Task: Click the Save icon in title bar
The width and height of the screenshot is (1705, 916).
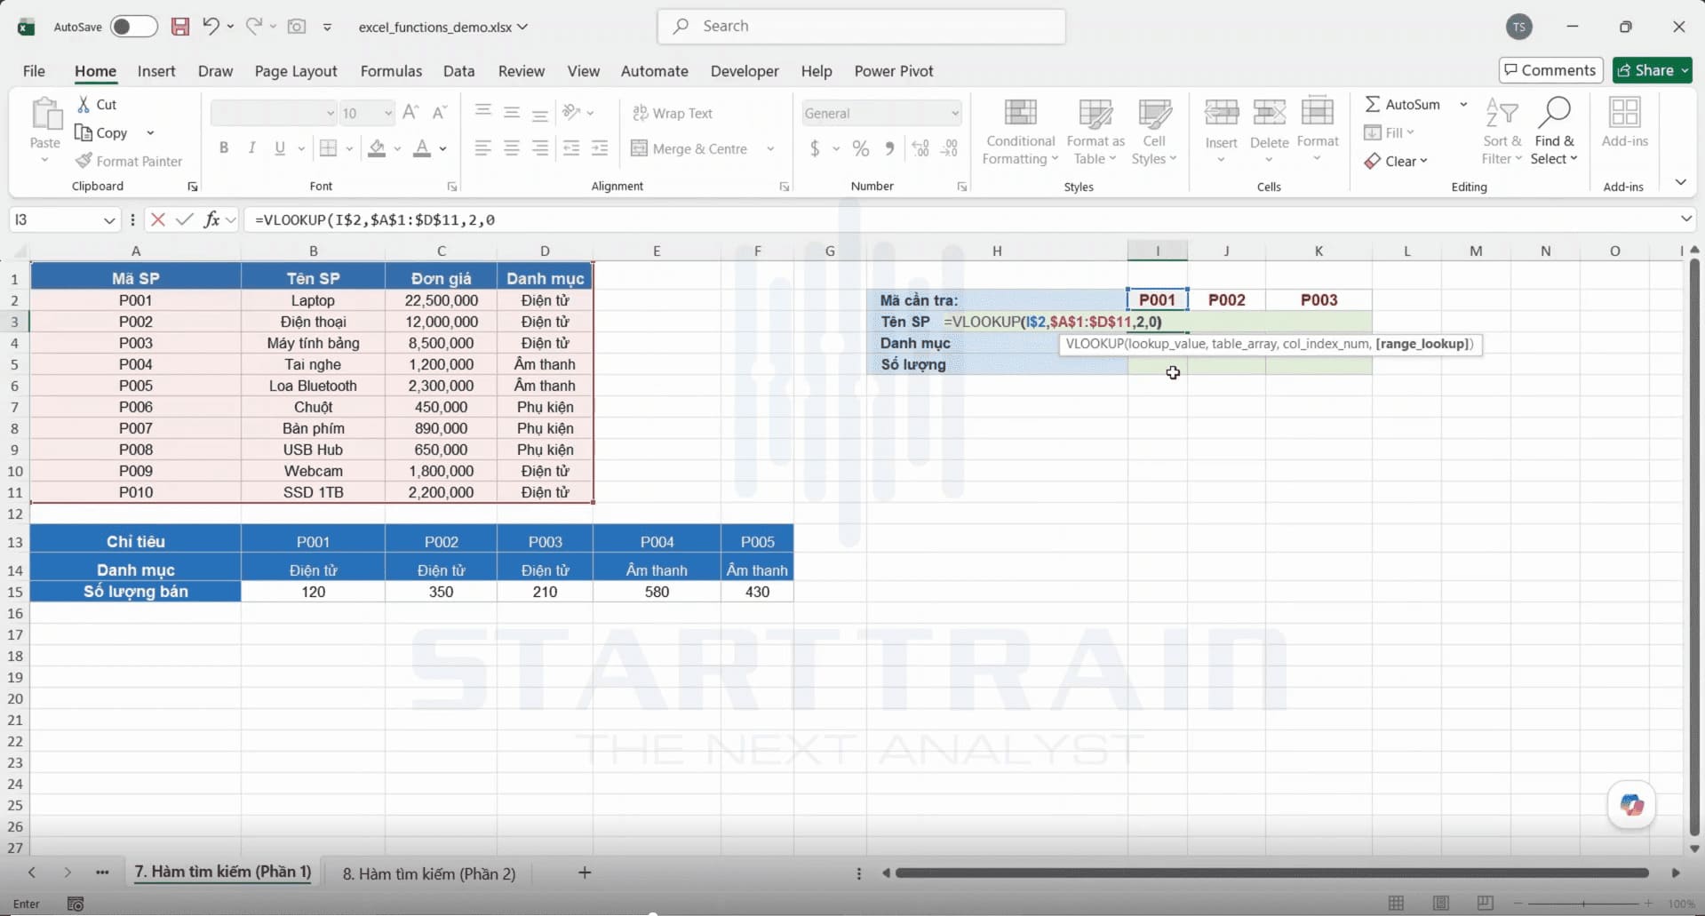Action: pos(180,27)
